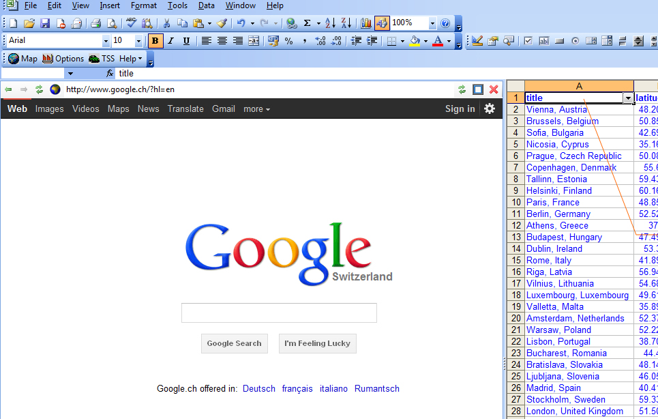
Task: Open the Tools menu
Action: tap(177, 5)
